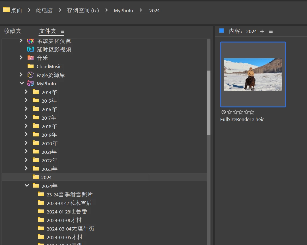Screen dimensions: 307x245
Task: Select the 2020年 folder
Action: click(x=50, y=143)
